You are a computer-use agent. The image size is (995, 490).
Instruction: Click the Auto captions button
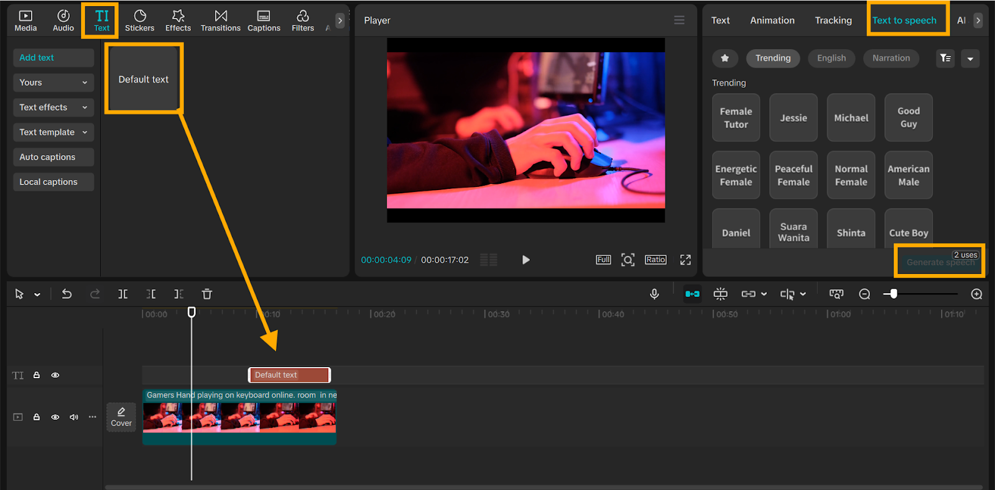[x=53, y=157]
